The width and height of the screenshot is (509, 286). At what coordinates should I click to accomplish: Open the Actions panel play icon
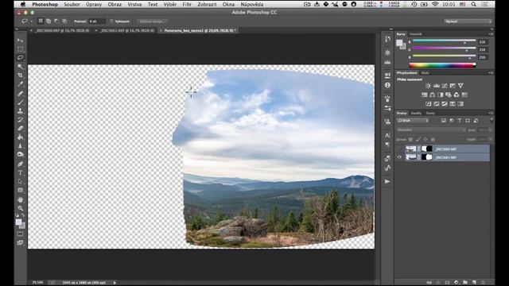[x=387, y=182]
